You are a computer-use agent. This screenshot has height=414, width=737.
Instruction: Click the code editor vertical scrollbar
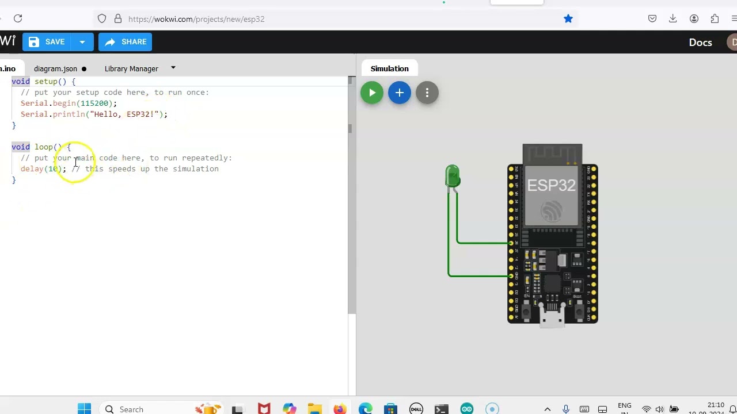pos(352,195)
